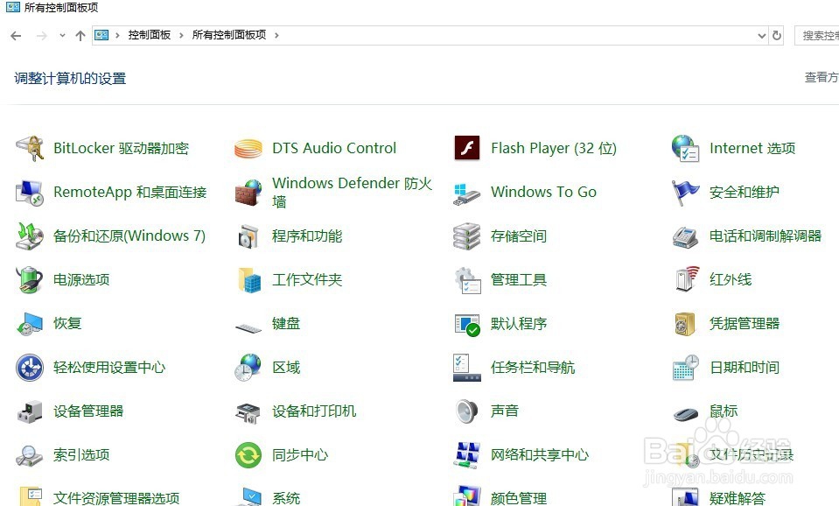Viewport: 839px width, 506px height.
Task: Refresh the control panel view
Action: (777, 36)
